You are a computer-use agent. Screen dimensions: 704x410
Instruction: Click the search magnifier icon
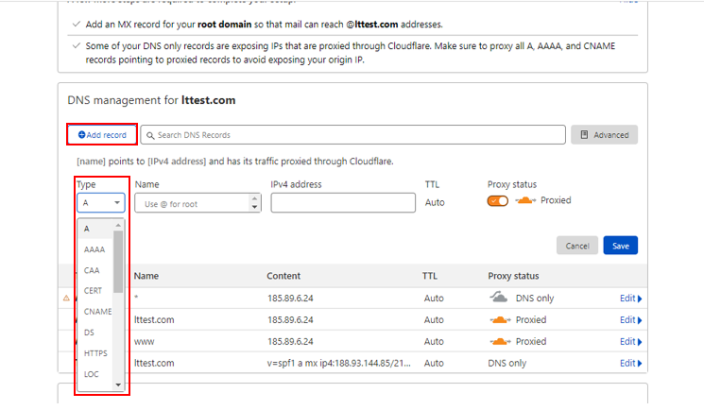[x=150, y=135]
